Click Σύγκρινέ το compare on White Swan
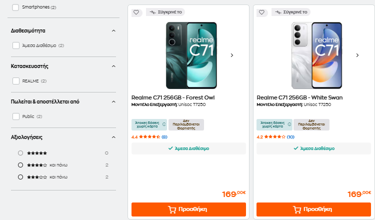This screenshot has width=375, height=220. tap(290, 12)
